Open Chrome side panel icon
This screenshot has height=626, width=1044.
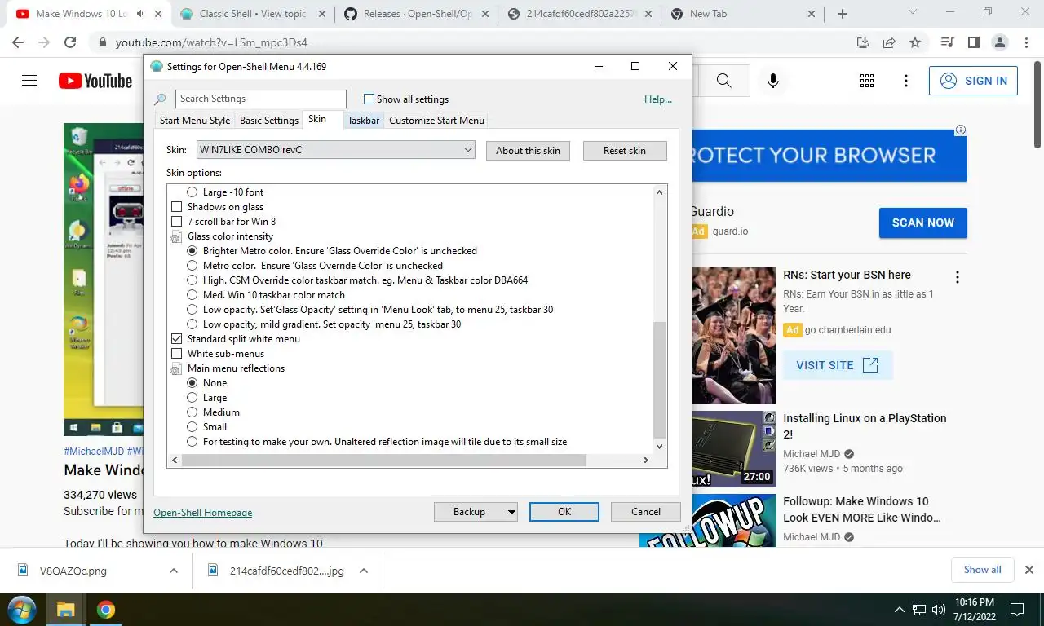973,42
